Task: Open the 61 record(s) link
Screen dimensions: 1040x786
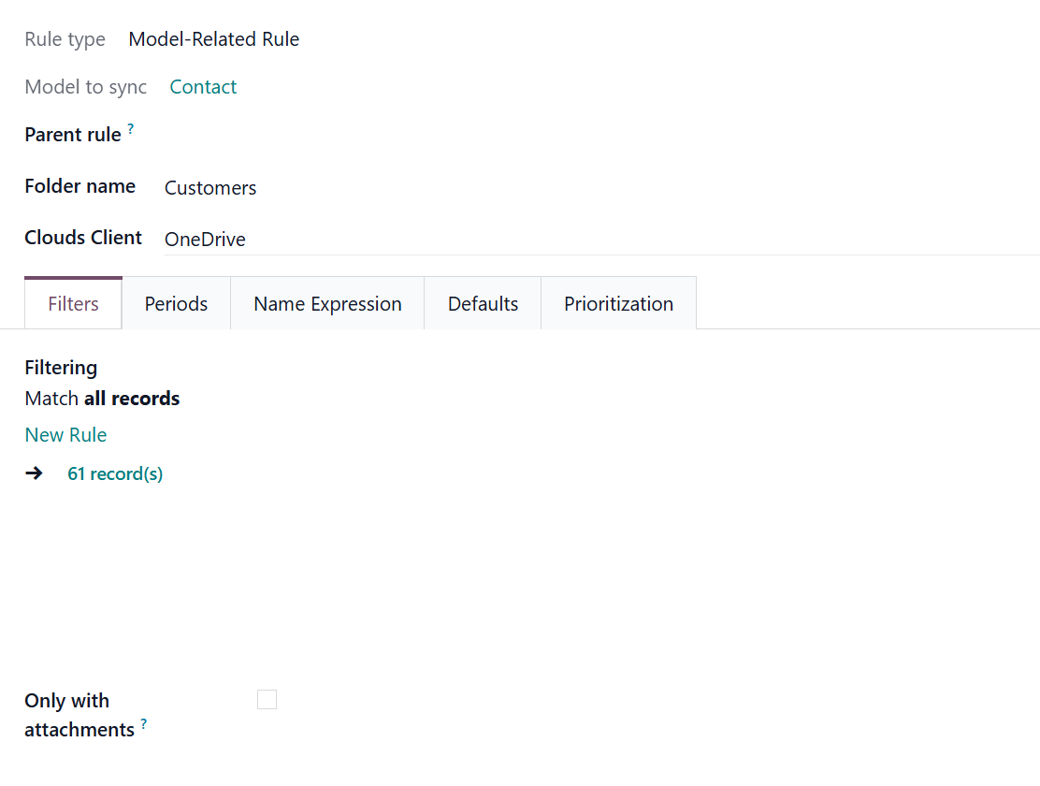Action: 115,473
